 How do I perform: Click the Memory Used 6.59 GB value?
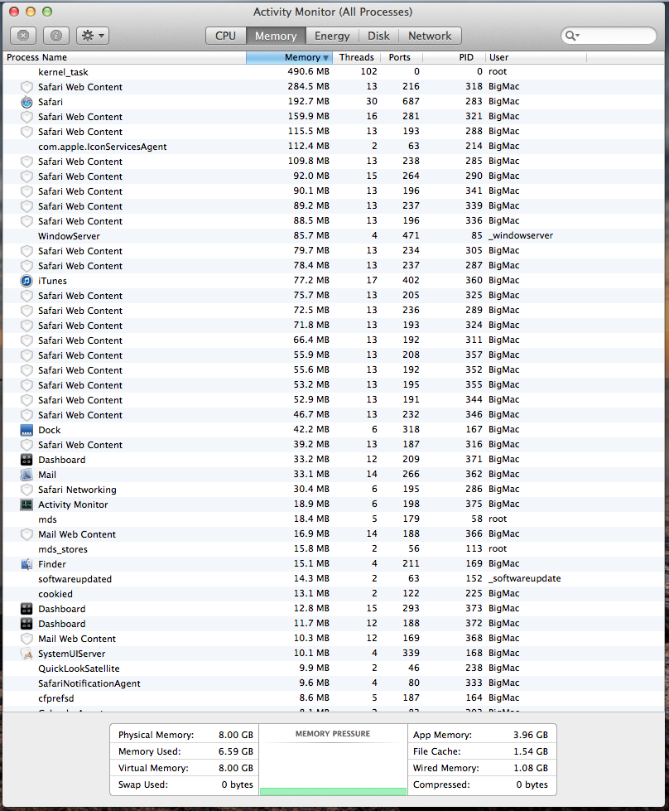click(236, 751)
